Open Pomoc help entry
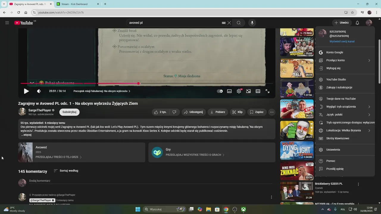 [x=345, y=161]
